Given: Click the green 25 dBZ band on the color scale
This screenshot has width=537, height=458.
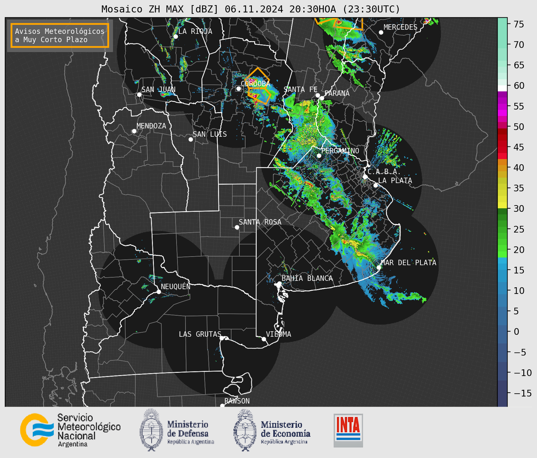Looking at the screenshot, I should click(502, 229).
